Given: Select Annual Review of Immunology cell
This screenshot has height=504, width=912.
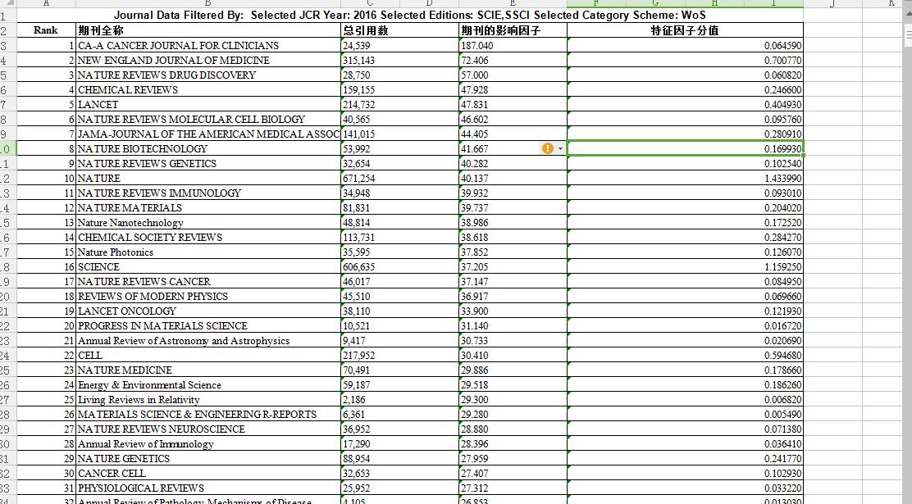Looking at the screenshot, I should click(208, 444).
